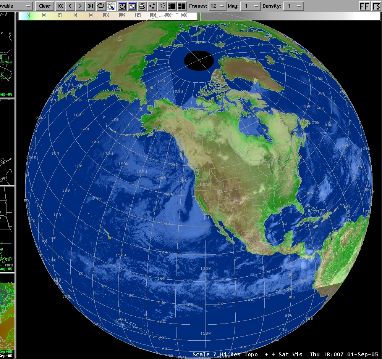Toggle animation looping on
This screenshot has height=359, width=382.
(x=101, y=6)
